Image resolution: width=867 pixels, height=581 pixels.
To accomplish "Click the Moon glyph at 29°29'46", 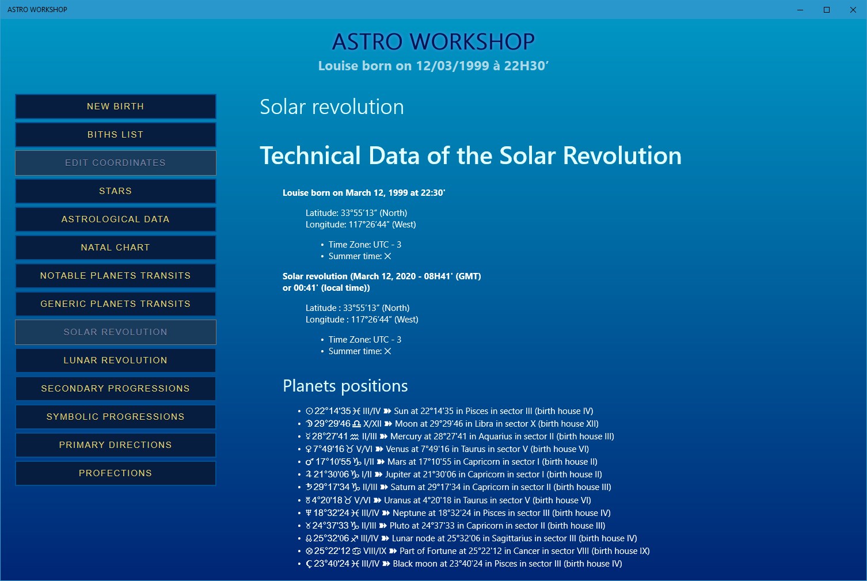I will click(309, 424).
